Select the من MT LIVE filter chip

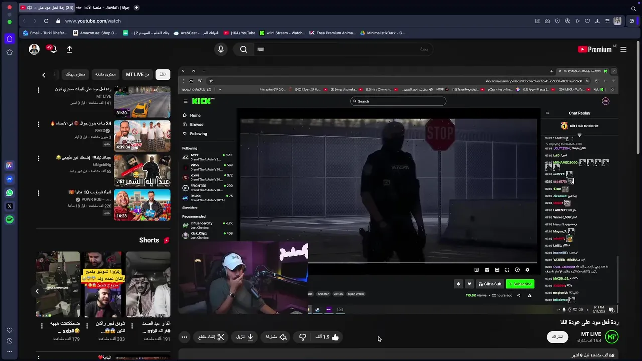pyautogui.click(x=137, y=74)
